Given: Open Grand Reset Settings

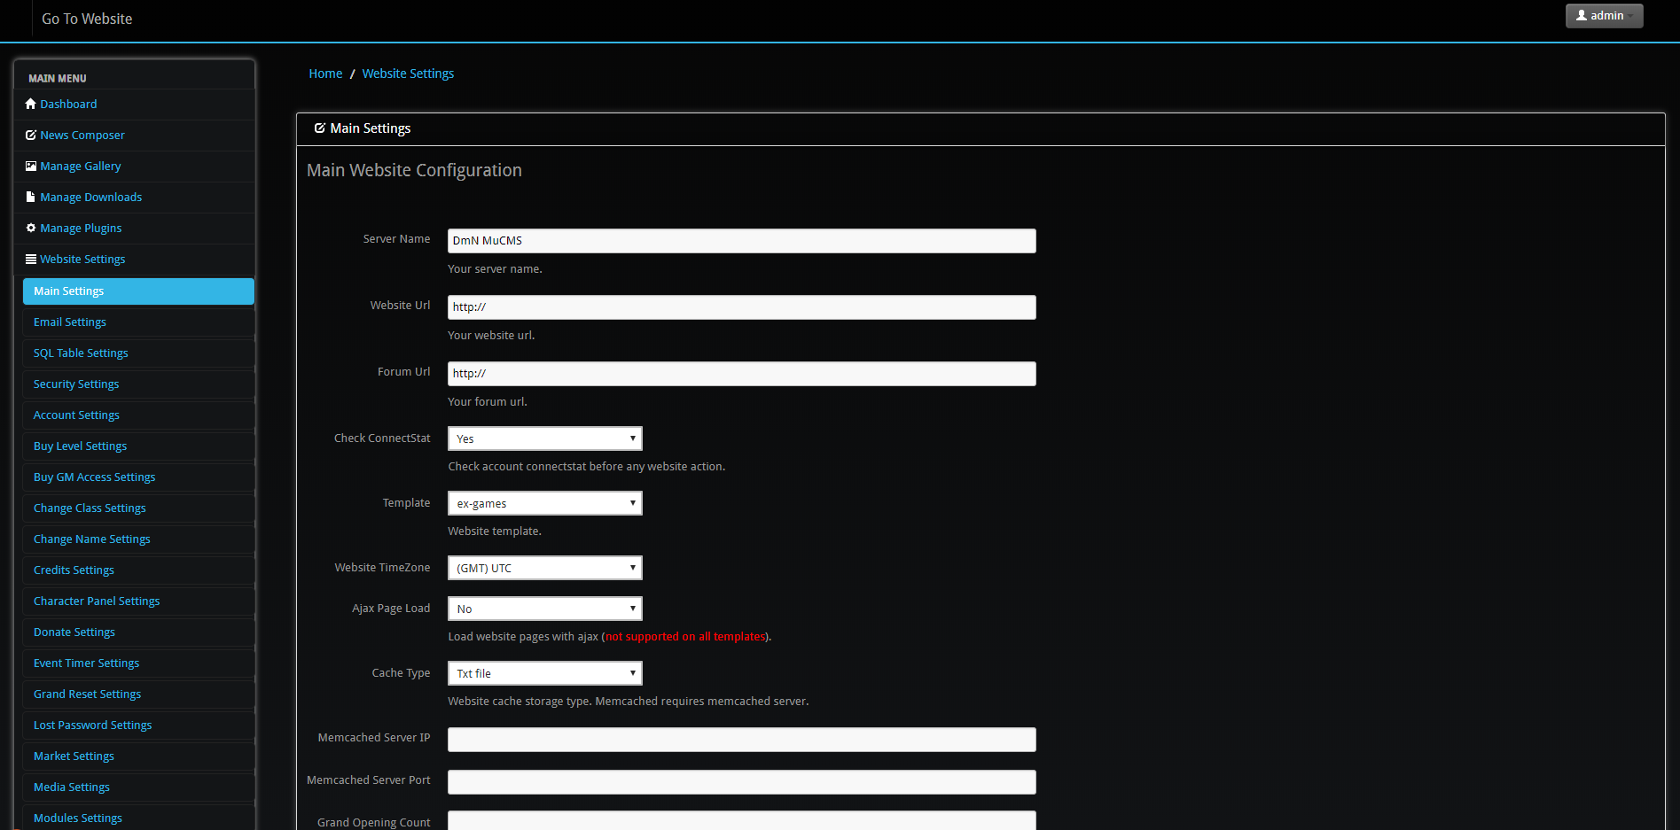Looking at the screenshot, I should [138, 694].
